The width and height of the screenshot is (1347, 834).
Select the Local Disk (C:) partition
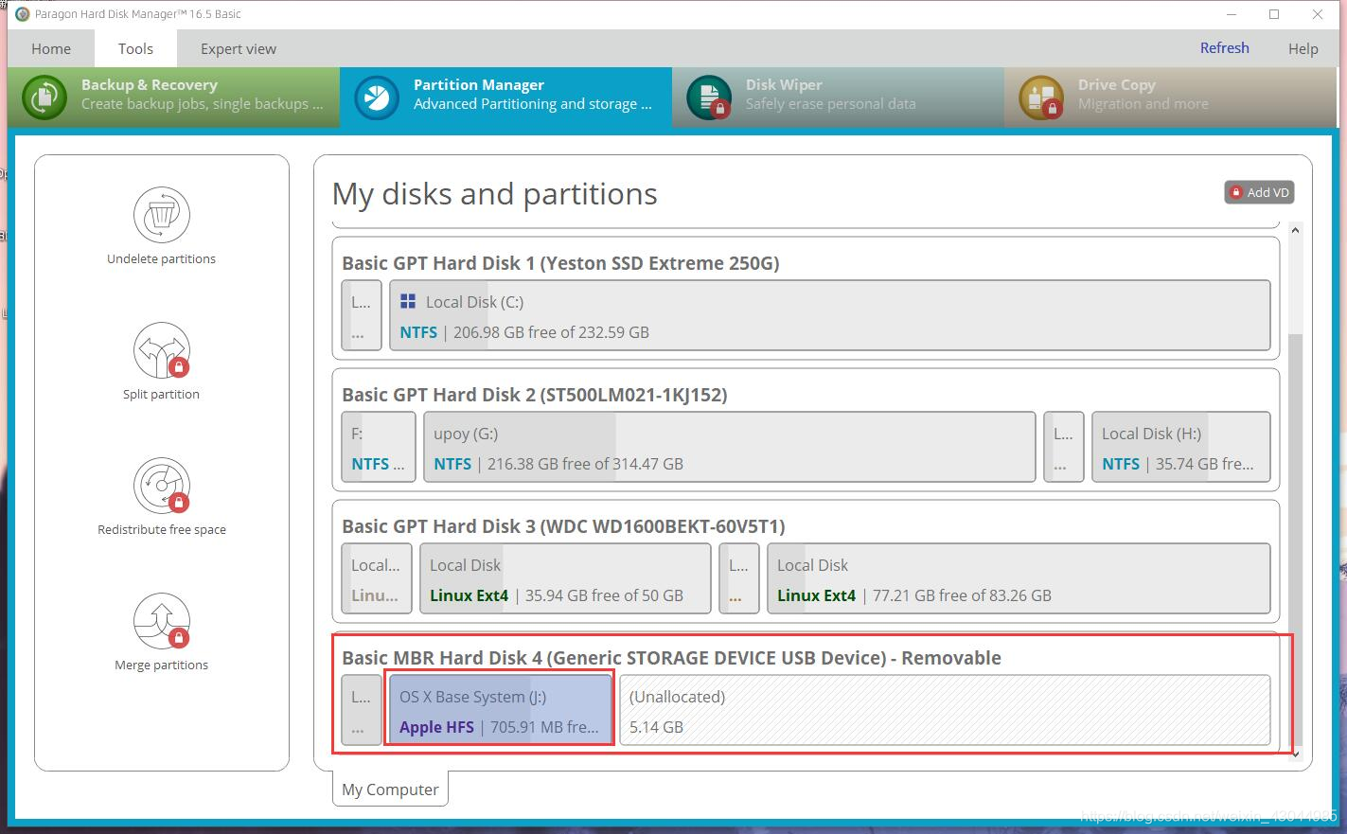click(x=829, y=316)
